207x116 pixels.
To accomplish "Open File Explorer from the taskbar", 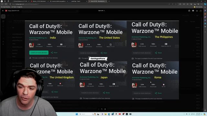I will point(105,114).
